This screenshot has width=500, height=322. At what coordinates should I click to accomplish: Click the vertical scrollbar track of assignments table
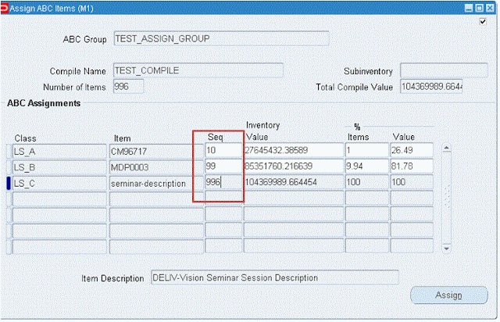[446, 198]
